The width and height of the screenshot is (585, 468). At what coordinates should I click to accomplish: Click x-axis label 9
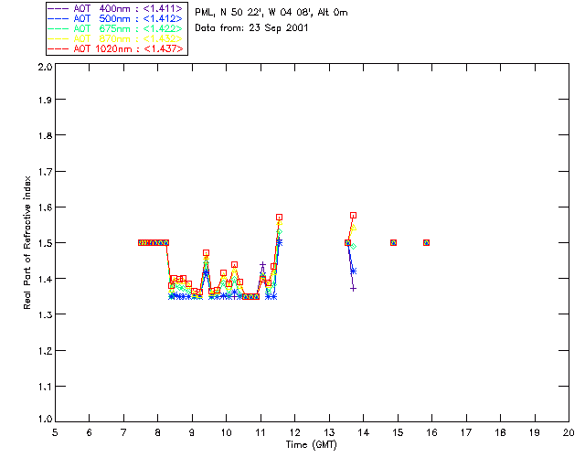[192, 432]
